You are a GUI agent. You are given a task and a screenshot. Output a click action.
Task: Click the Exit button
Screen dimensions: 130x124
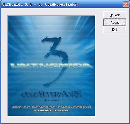115,30
